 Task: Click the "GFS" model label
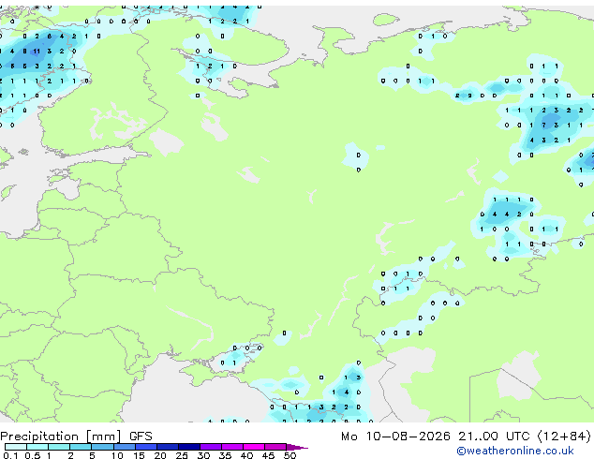[x=141, y=437]
